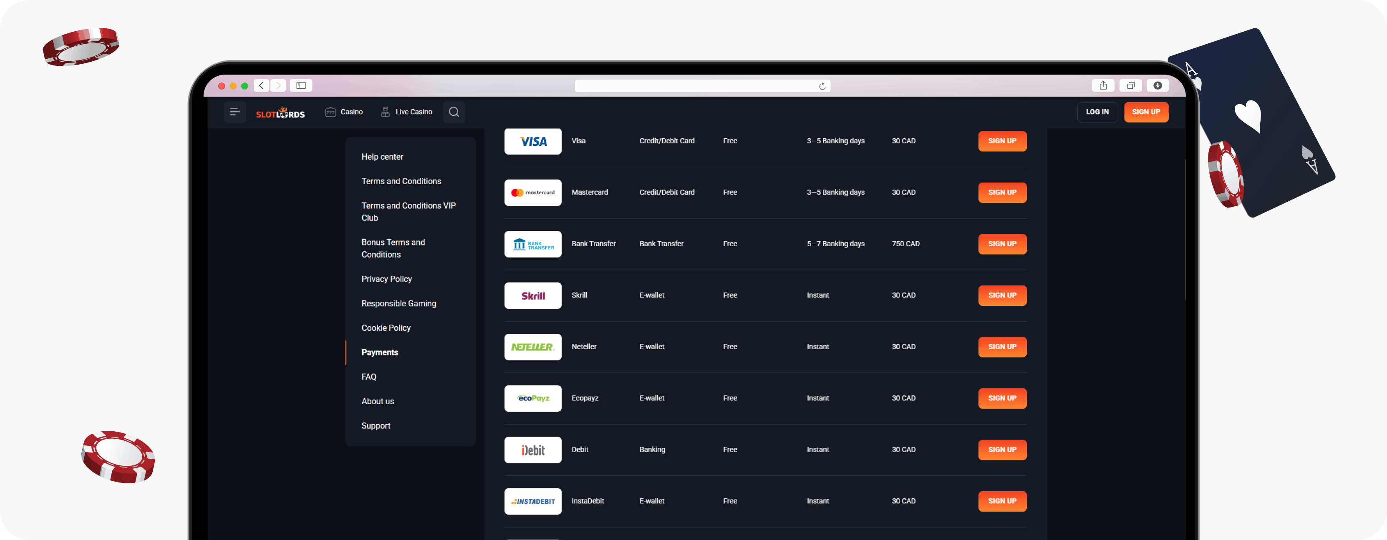Open Bonus Terms and Conditions
The width and height of the screenshot is (1387, 540).
[393, 248]
